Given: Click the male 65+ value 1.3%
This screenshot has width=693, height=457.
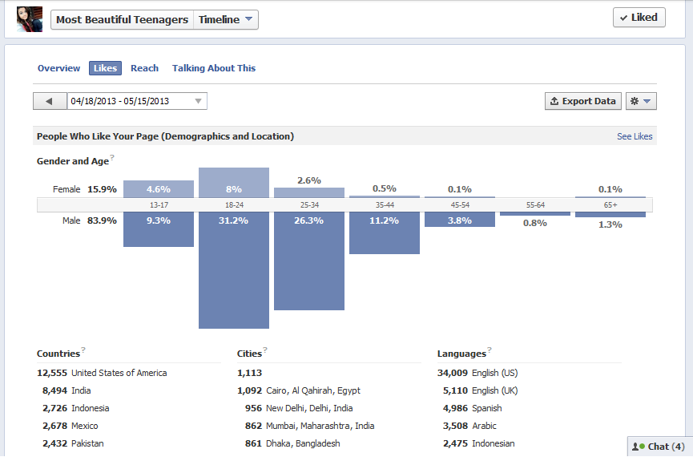Looking at the screenshot, I should (610, 224).
